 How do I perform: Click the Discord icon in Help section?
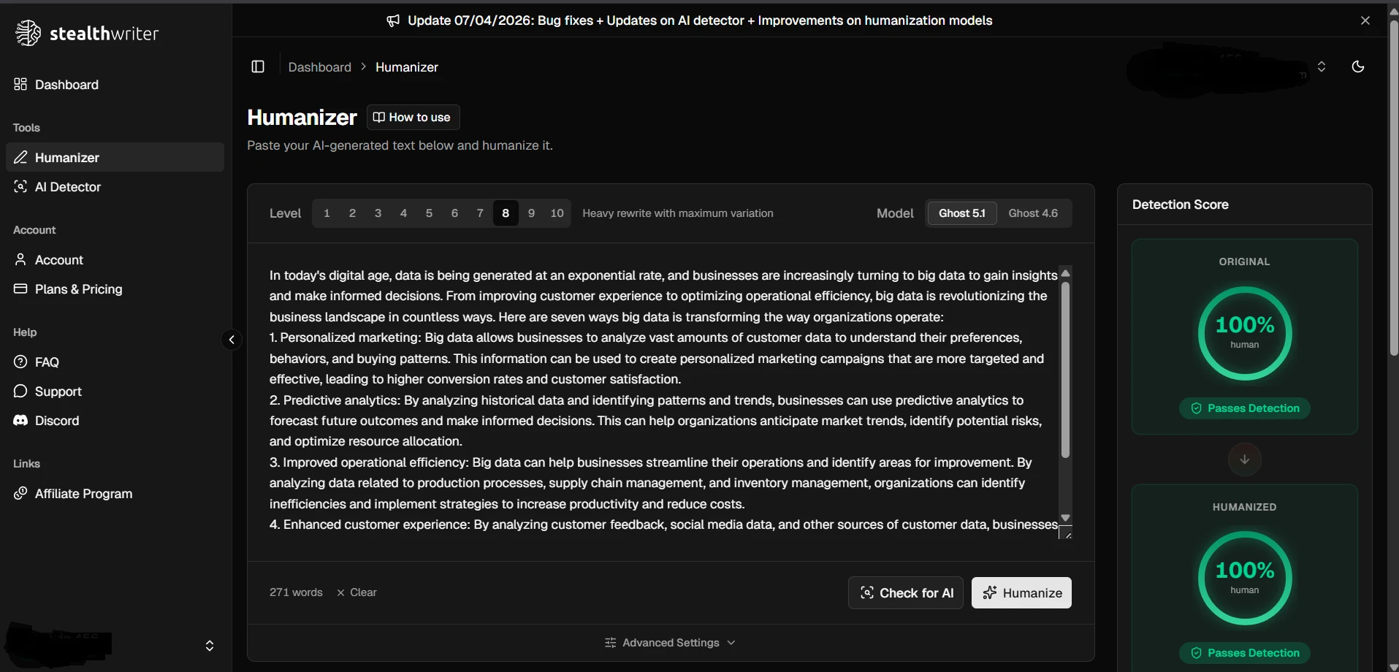coord(20,421)
